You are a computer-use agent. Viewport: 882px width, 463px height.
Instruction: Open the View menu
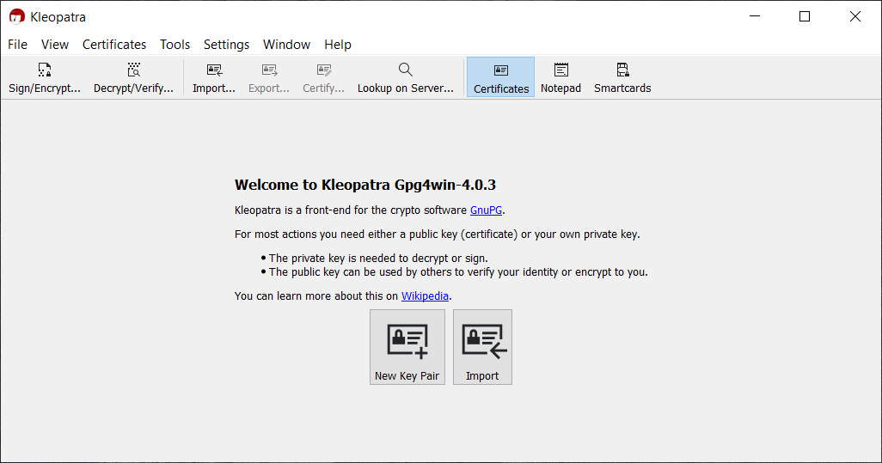pos(55,45)
